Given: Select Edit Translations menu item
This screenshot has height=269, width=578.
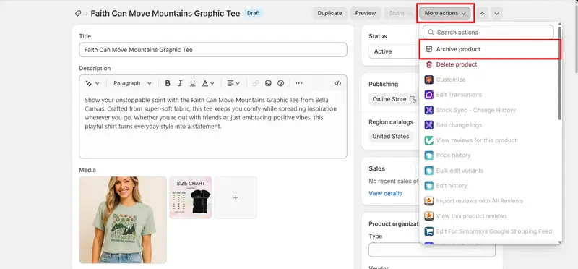Looking at the screenshot, I should click(x=490, y=95).
